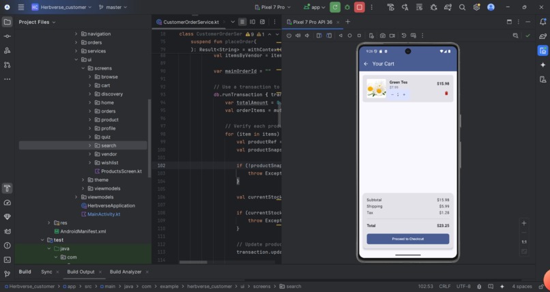This screenshot has height=292, width=550.
Task: Open the Sync tab
Action: [x=46, y=272]
